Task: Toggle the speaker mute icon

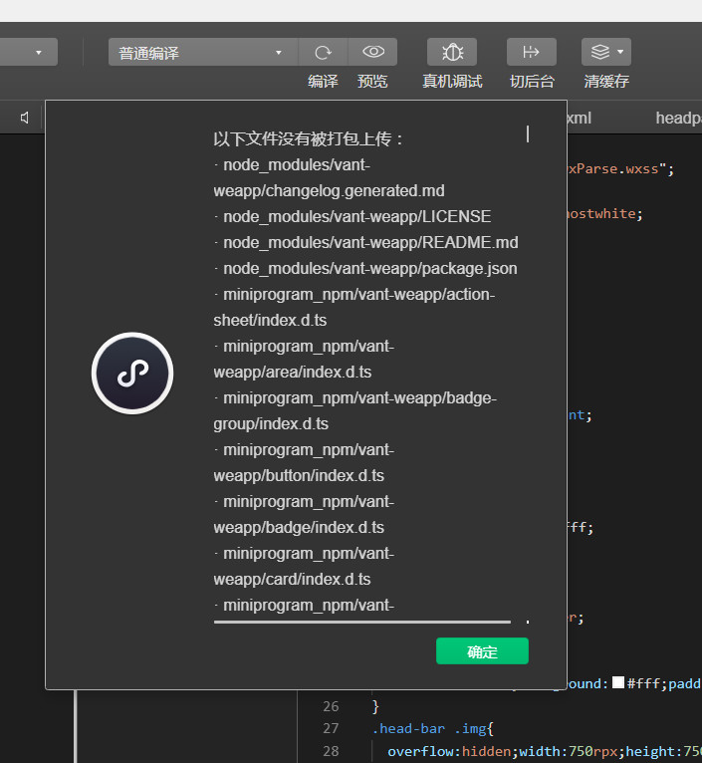Action: (24, 118)
